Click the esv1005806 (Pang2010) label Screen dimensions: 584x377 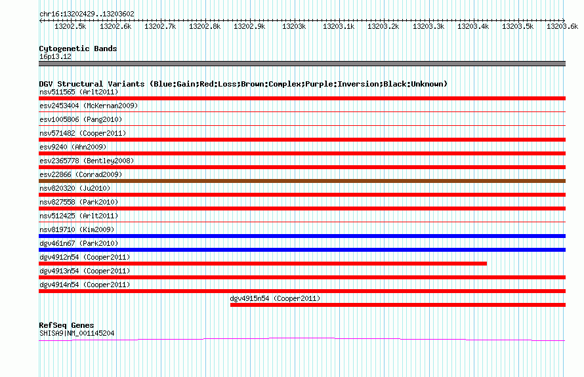click(x=81, y=119)
